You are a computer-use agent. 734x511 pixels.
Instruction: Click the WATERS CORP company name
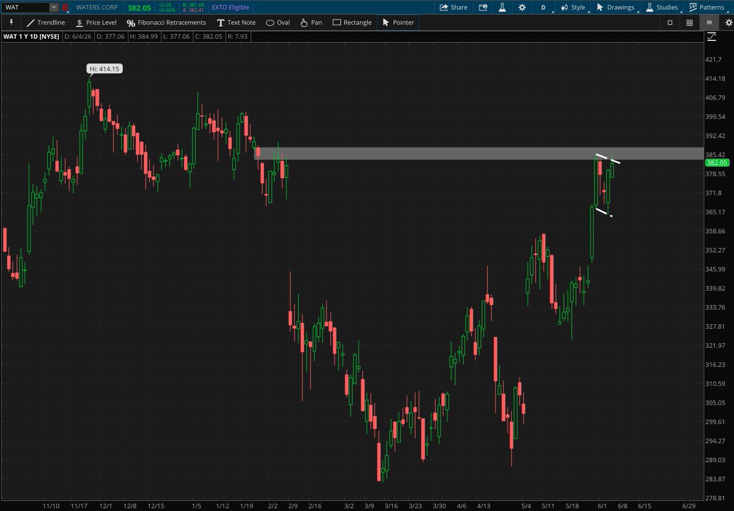pyautogui.click(x=97, y=7)
